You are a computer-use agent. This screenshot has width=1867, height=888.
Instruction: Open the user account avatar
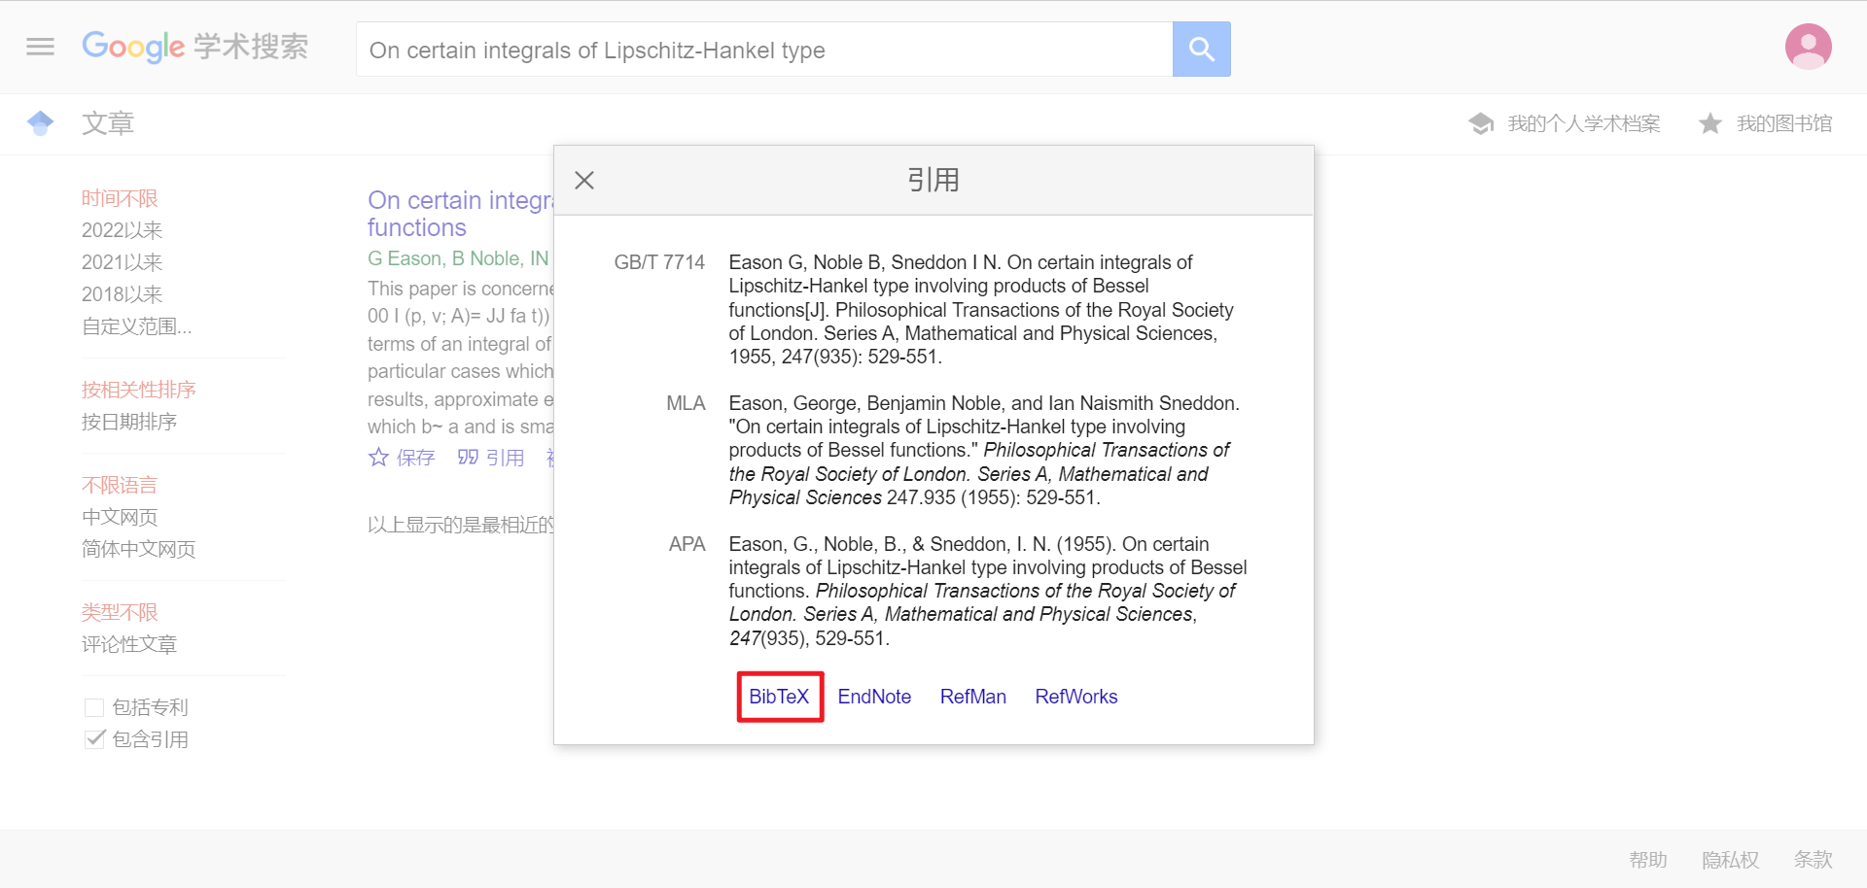point(1808,47)
